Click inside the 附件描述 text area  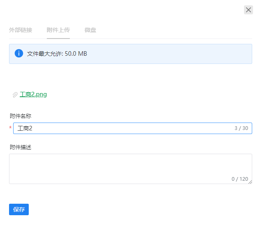tap(131, 169)
